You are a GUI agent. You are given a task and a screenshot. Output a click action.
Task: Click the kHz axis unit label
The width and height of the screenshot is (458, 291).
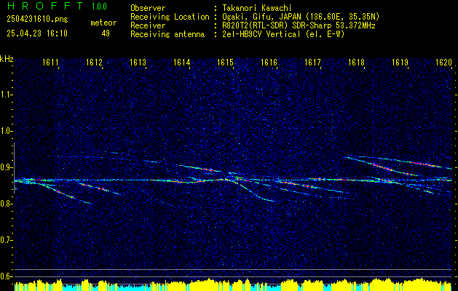tap(7, 59)
